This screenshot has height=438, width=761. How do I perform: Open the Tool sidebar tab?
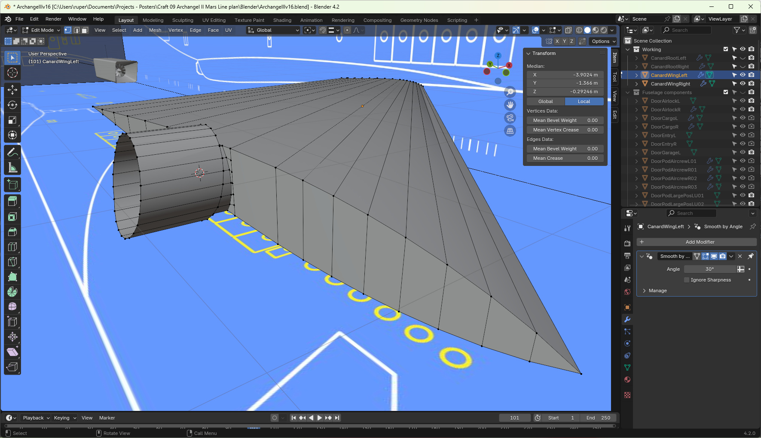pyautogui.click(x=615, y=77)
